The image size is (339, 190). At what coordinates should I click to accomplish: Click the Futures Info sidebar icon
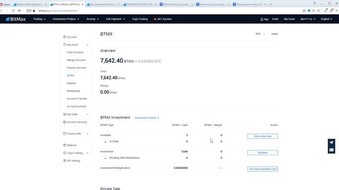pos(65,134)
